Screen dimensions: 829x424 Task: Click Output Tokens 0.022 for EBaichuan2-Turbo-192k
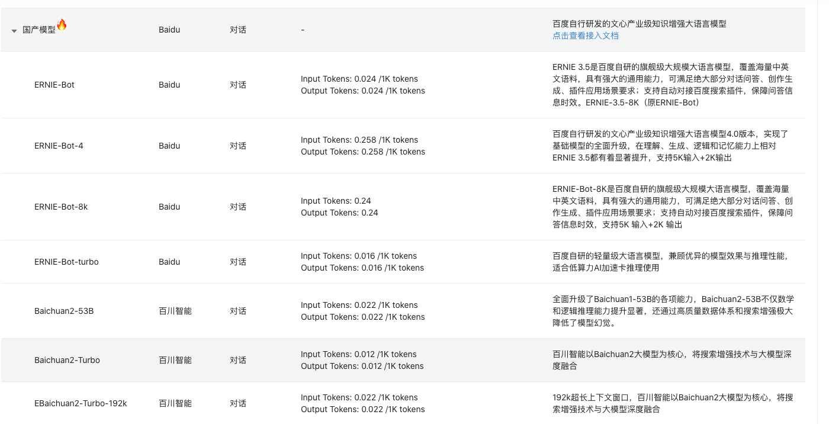point(363,409)
